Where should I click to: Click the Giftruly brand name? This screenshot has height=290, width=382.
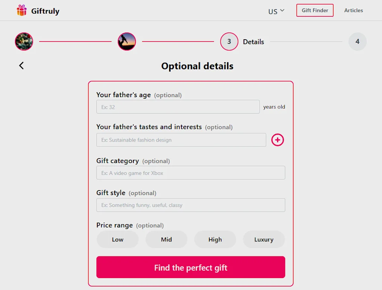click(x=45, y=11)
